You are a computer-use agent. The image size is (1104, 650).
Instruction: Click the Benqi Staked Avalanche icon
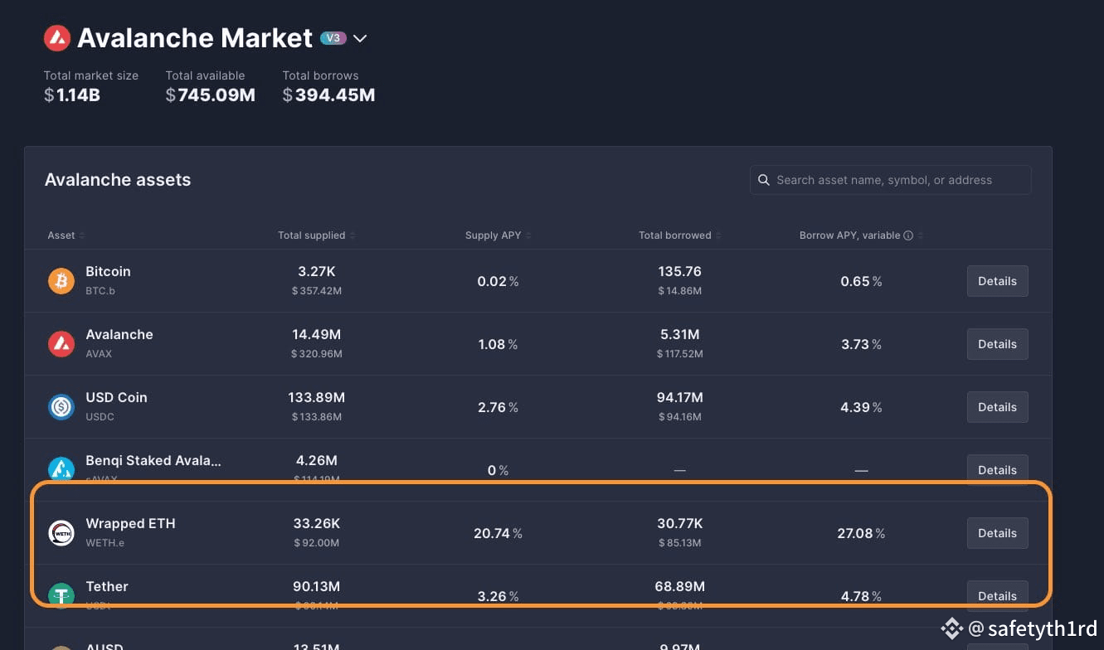(x=61, y=469)
